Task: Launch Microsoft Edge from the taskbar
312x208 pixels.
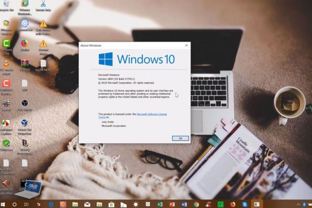Action: coord(51,204)
